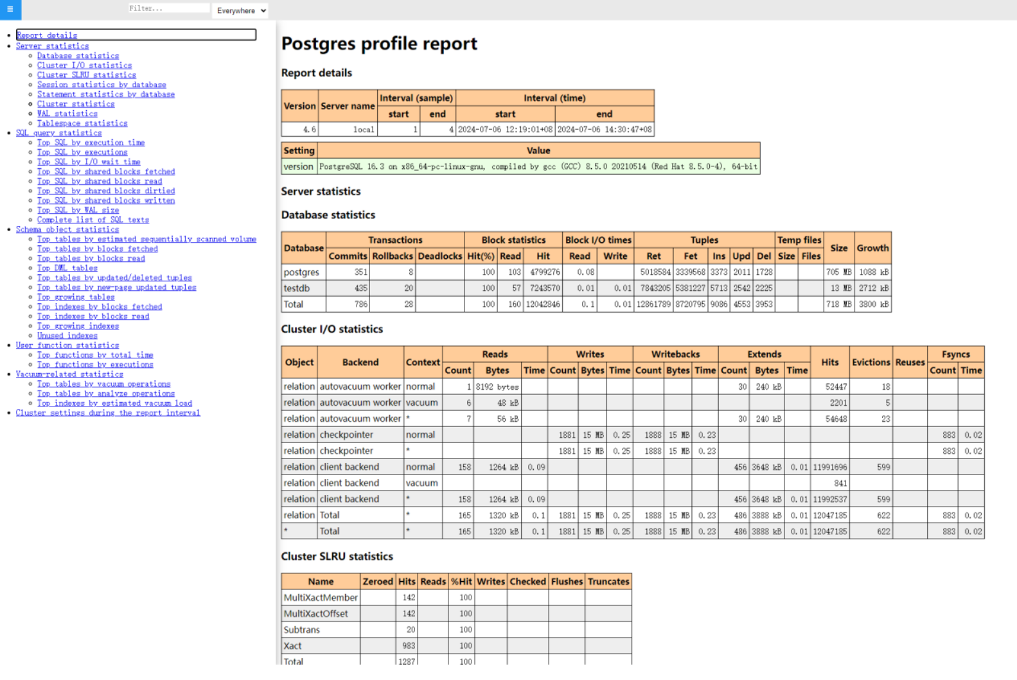Image resolution: width=1017 pixels, height=680 pixels.
Task: Open Top tables by analyze operations
Action: pyautogui.click(x=106, y=393)
